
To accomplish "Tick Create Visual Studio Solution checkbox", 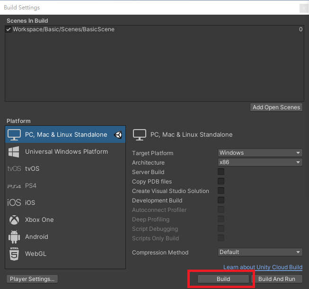I will click(221, 191).
